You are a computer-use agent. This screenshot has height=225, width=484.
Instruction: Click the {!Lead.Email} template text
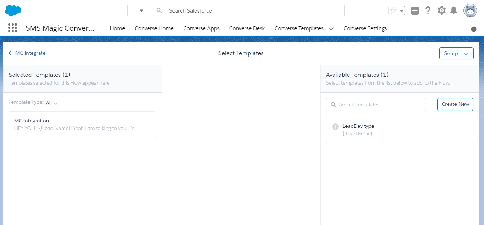point(357,134)
